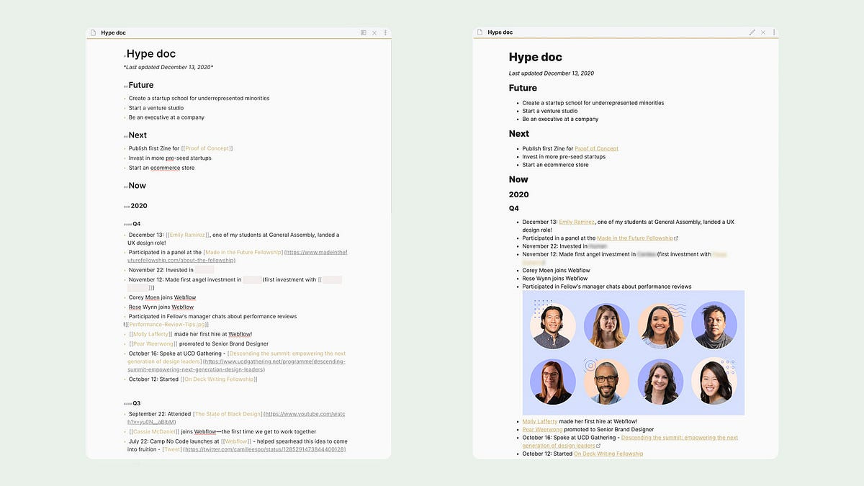Switch left pane to preview mode icon
The height and width of the screenshot is (486, 864).
pos(364,32)
